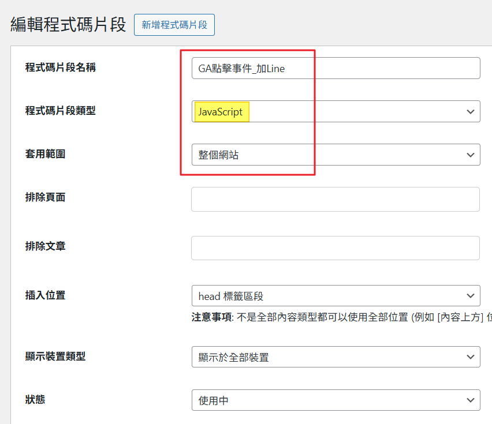
Task: Click the 新增程式碼片段 button
Action: click(174, 25)
